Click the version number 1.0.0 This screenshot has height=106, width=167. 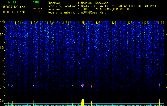[x=36, y=2]
